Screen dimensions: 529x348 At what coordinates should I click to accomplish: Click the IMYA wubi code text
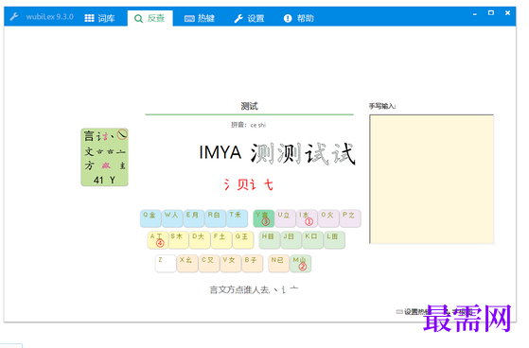220,152
